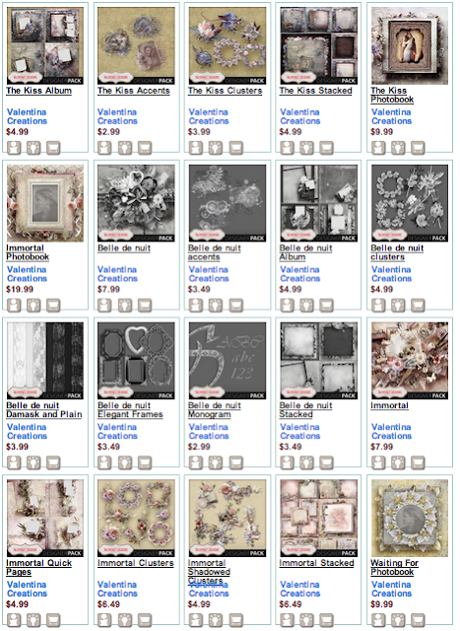Open Waiting For Photobook preview thumbnail
Viewport: 460px width, 631px height.
[x=410, y=518]
